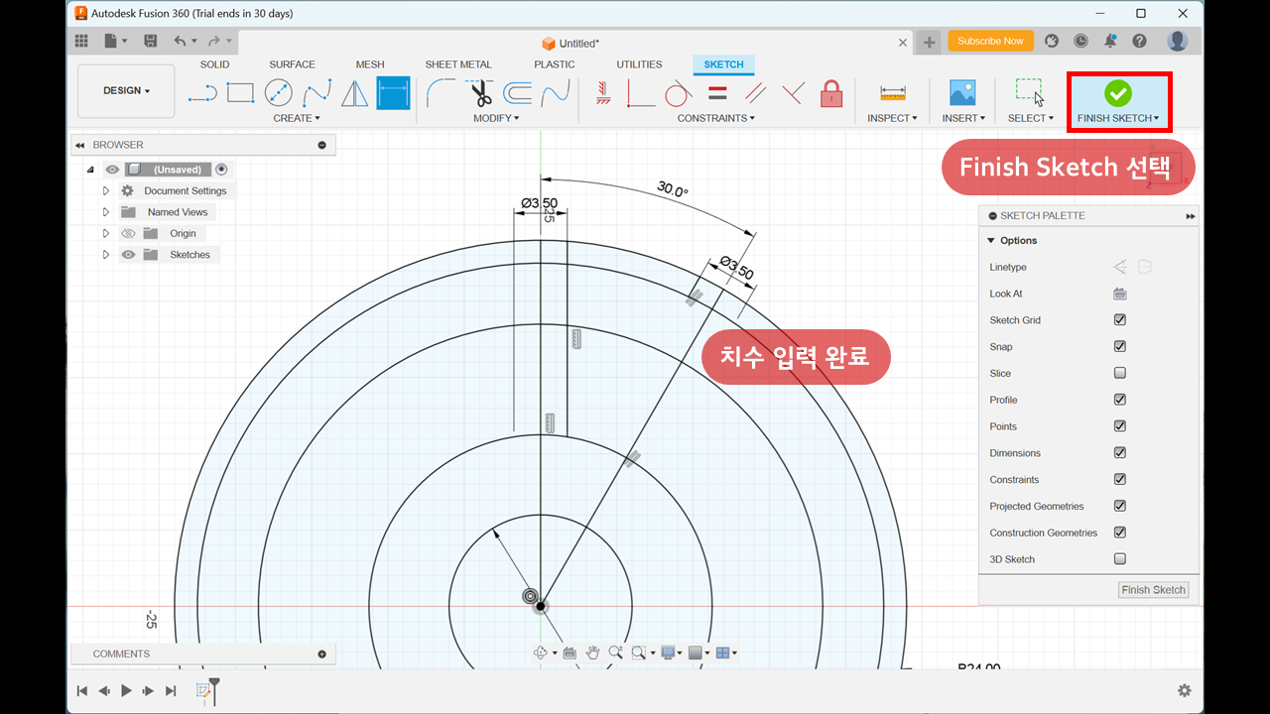Screen dimensions: 1270x714
Task: Click the sketch feature in timeline
Action: 204,691
